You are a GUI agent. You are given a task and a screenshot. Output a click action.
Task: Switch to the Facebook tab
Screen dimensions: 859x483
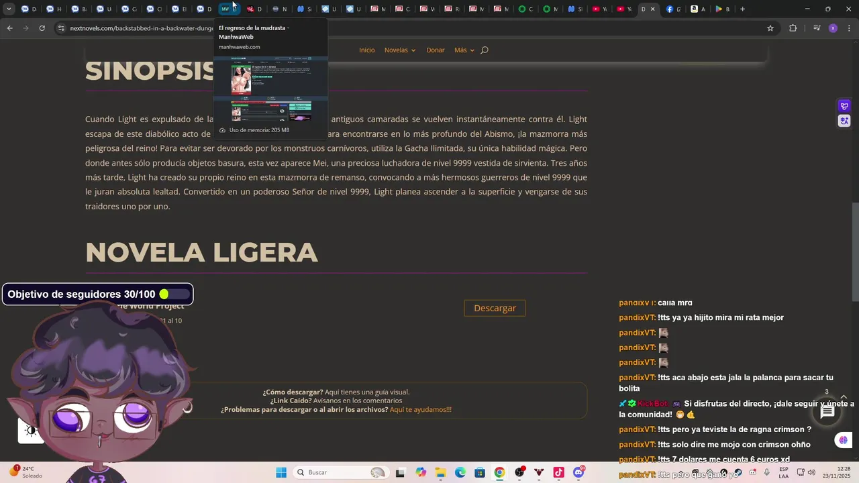click(673, 9)
